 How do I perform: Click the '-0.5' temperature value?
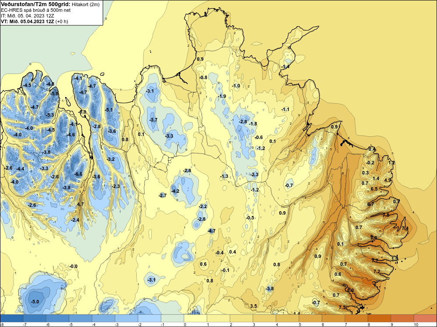tap(250, 218)
